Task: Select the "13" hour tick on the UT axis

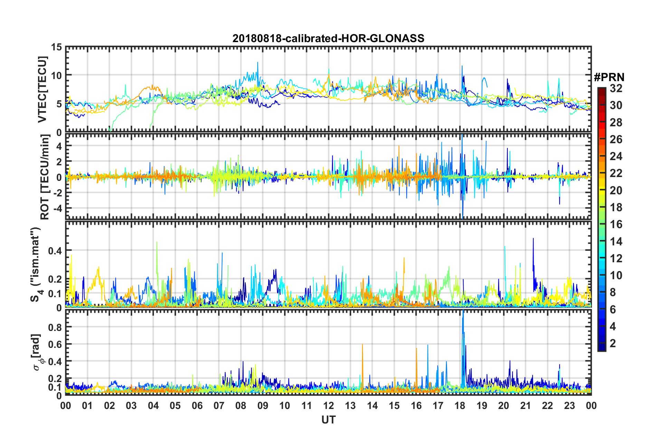Action: click(350, 406)
